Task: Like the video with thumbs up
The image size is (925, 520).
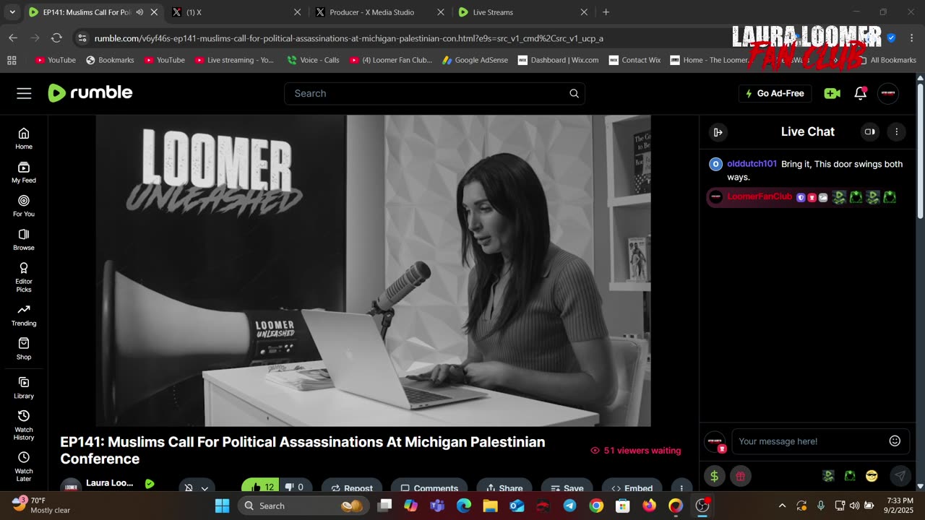Action: pyautogui.click(x=262, y=487)
